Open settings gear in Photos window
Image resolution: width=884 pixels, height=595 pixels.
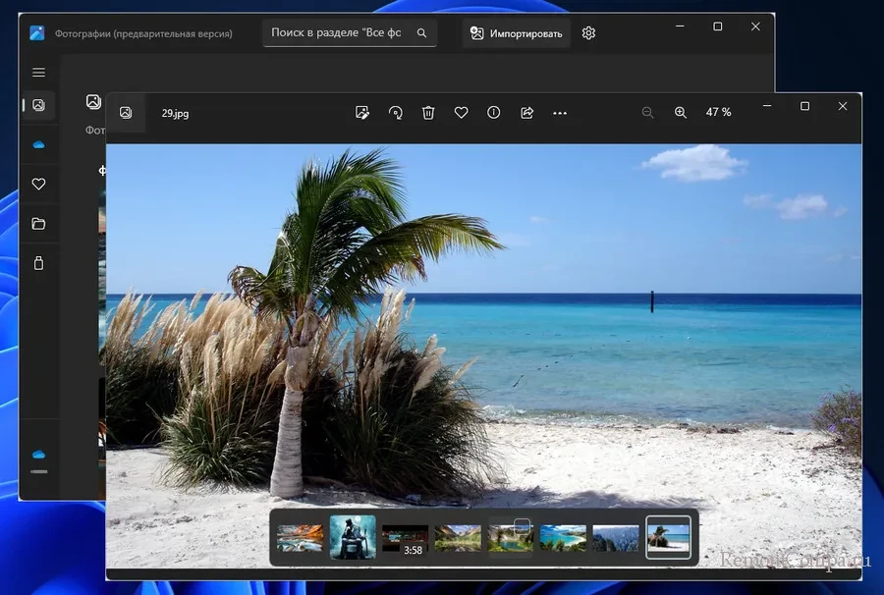588,33
